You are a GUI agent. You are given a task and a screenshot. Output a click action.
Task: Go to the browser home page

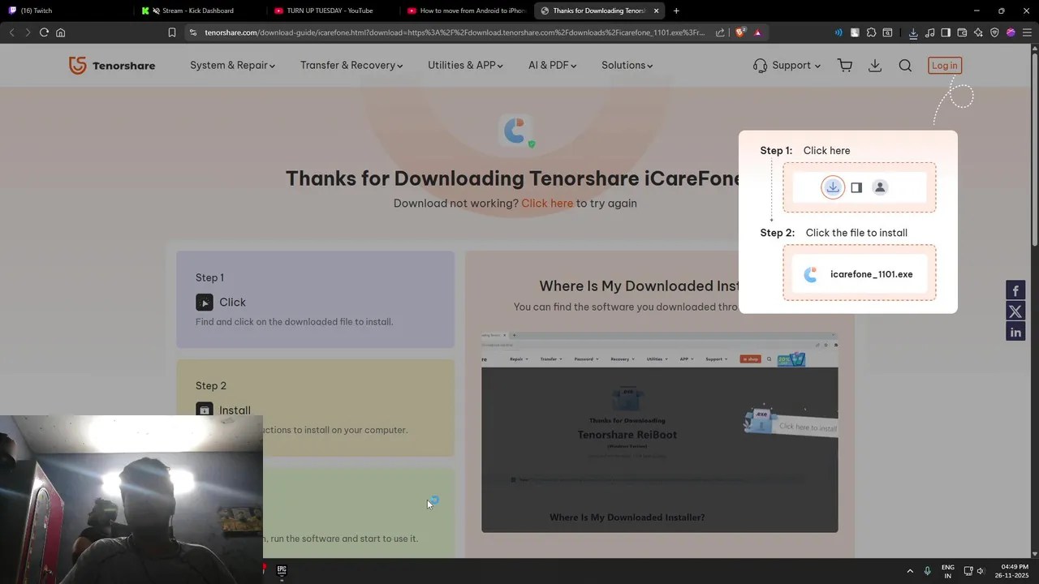click(60, 32)
